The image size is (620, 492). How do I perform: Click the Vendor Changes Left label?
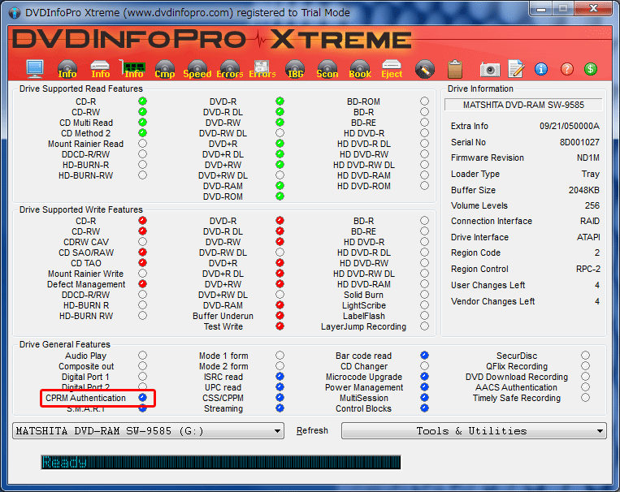coord(492,301)
